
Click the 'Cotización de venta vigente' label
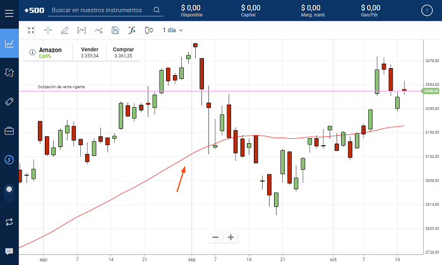click(x=61, y=87)
